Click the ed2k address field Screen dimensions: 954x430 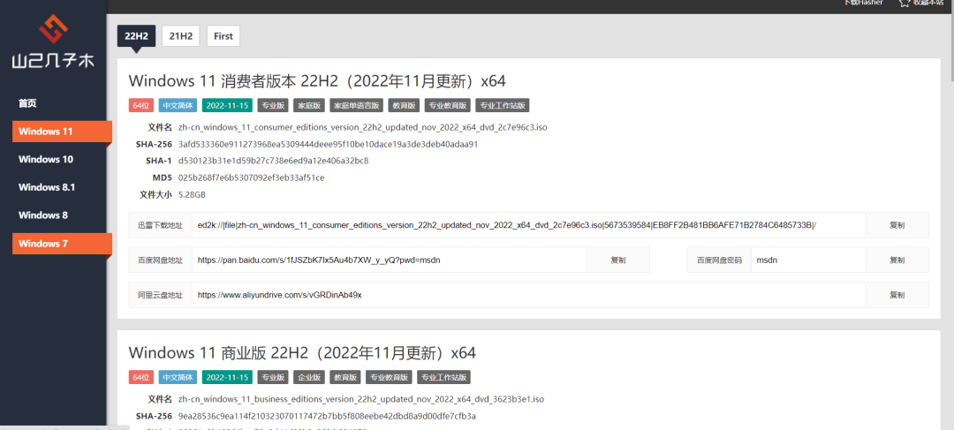pos(529,225)
